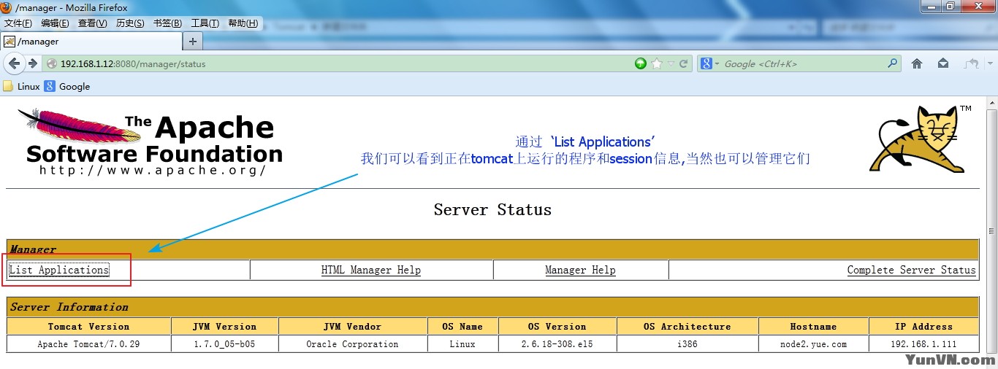Click the mail envelope toolbar icon
The height and width of the screenshot is (369, 998).
[x=943, y=63]
